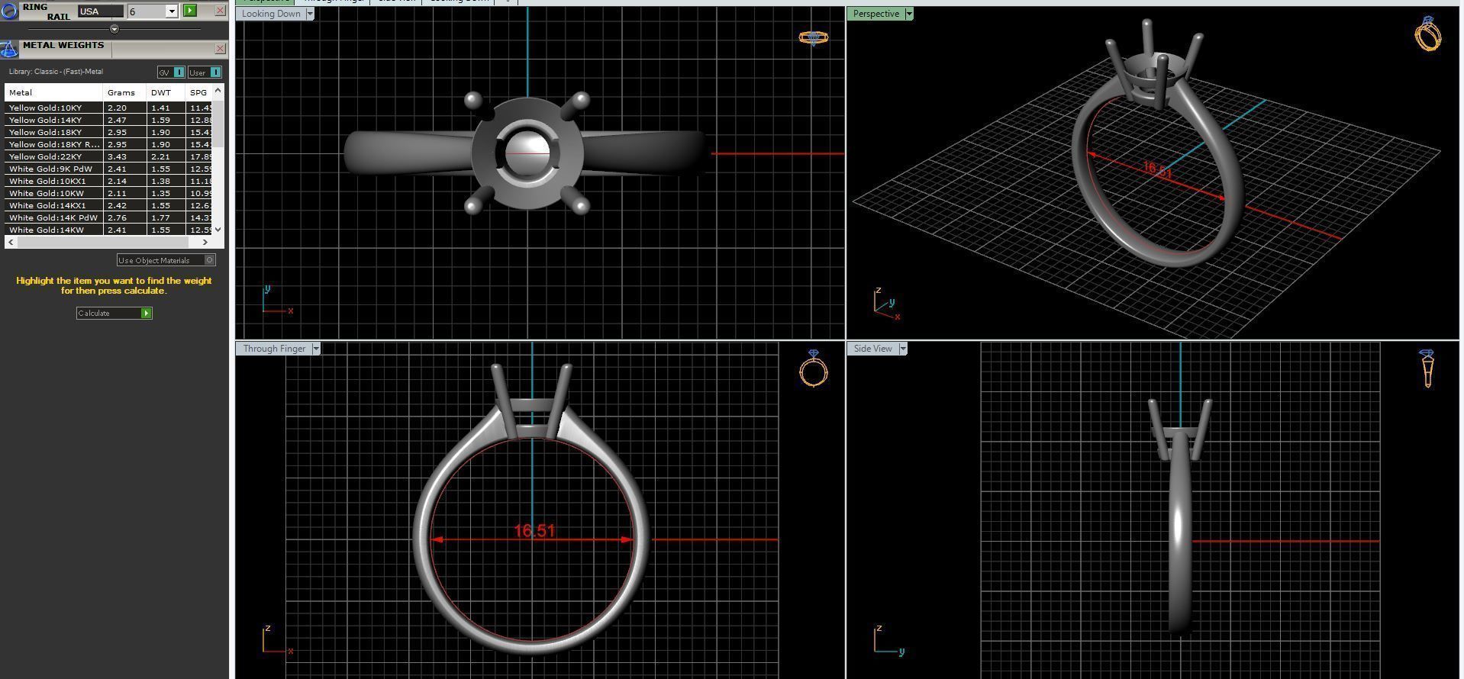The width and height of the screenshot is (1464, 679).
Task: Click 16.51 dimension in Through Finger viewport
Action: 534,530
